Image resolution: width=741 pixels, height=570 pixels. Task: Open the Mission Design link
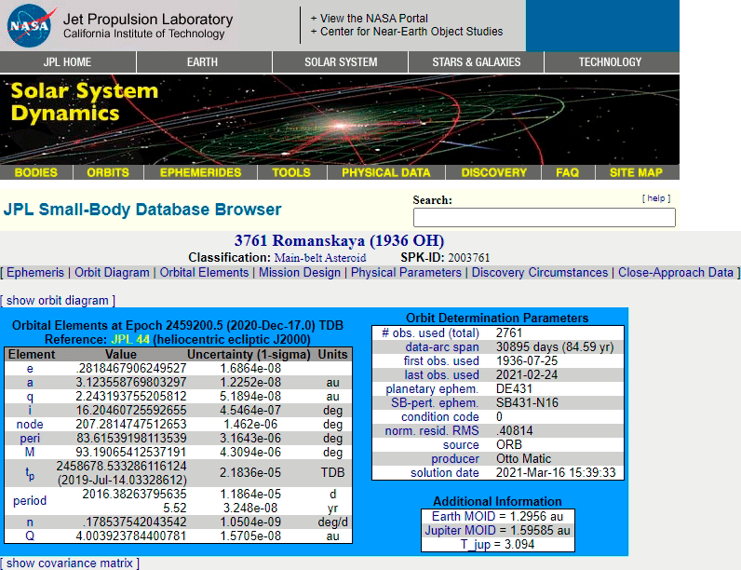coord(300,273)
